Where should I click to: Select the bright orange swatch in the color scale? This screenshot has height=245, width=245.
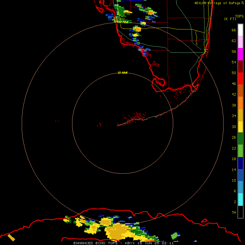[x=240, y=103]
